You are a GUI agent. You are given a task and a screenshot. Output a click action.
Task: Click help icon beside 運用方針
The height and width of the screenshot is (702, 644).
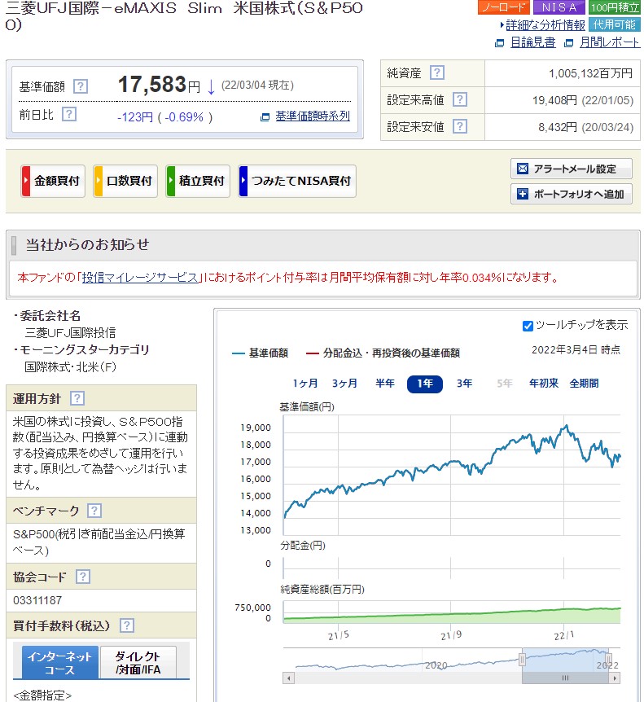click(77, 398)
